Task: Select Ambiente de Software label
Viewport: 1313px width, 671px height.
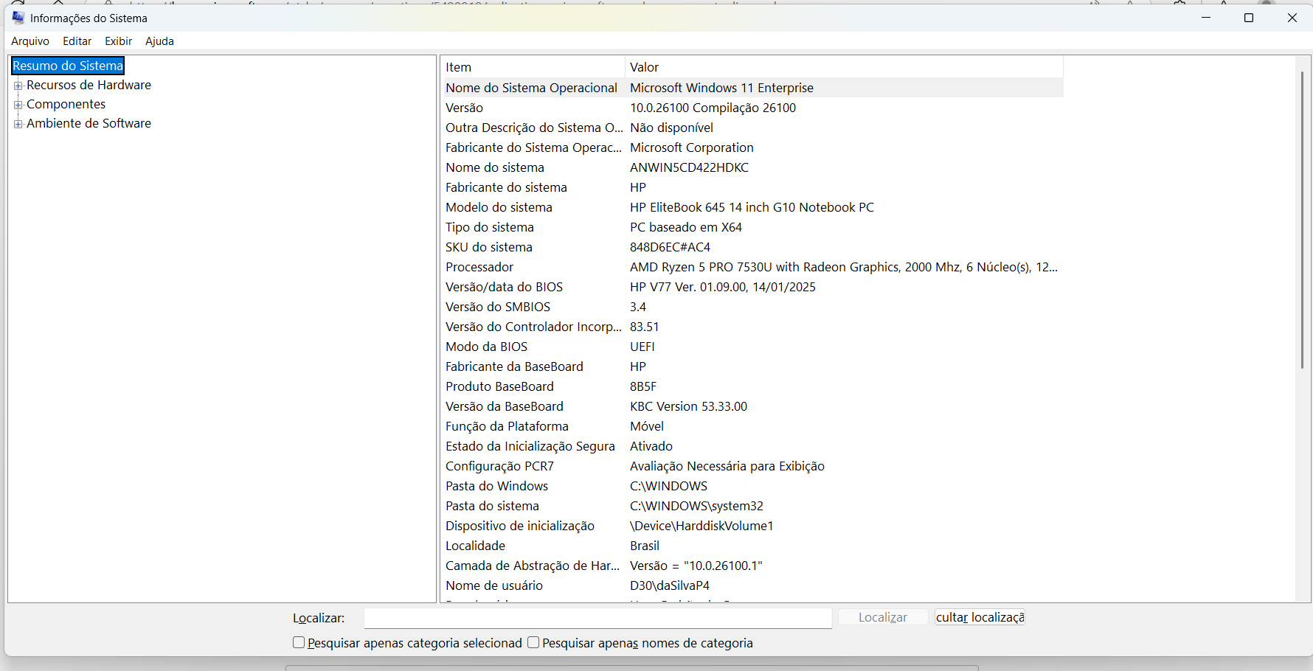Action: (x=89, y=123)
